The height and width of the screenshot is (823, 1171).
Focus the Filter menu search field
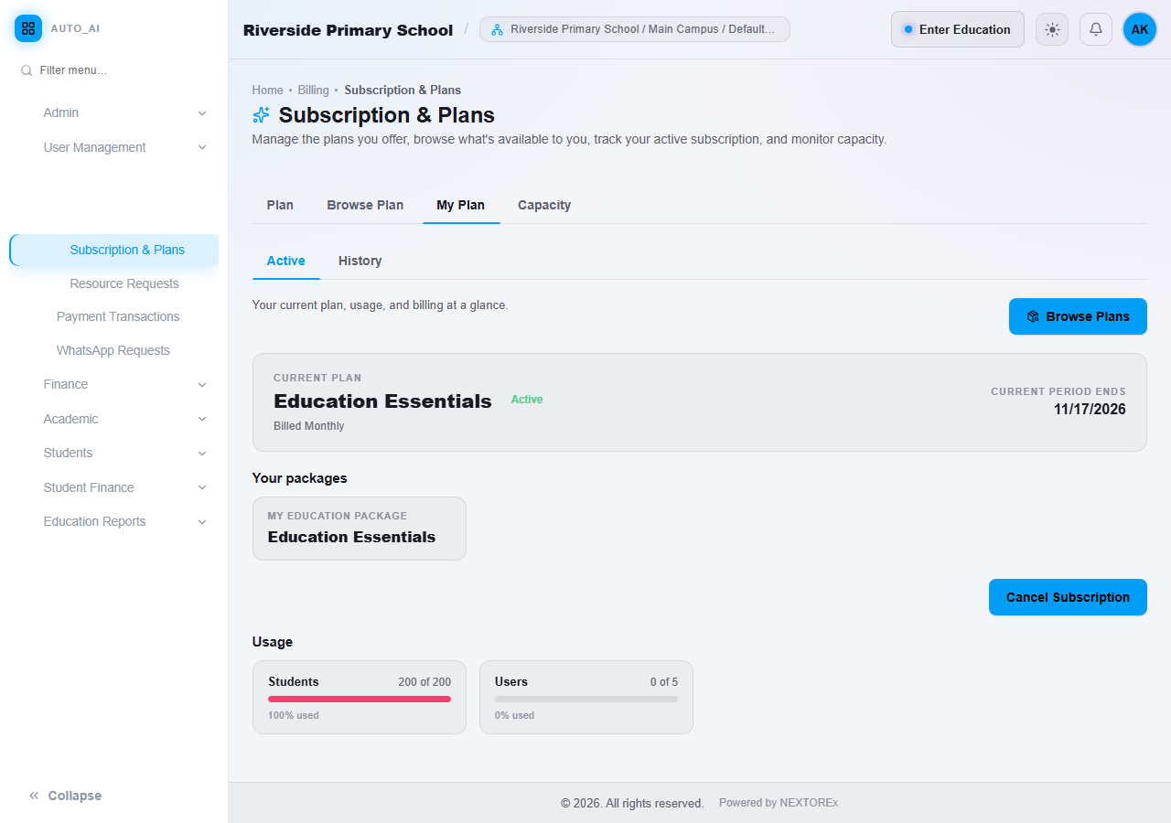click(114, 70)
